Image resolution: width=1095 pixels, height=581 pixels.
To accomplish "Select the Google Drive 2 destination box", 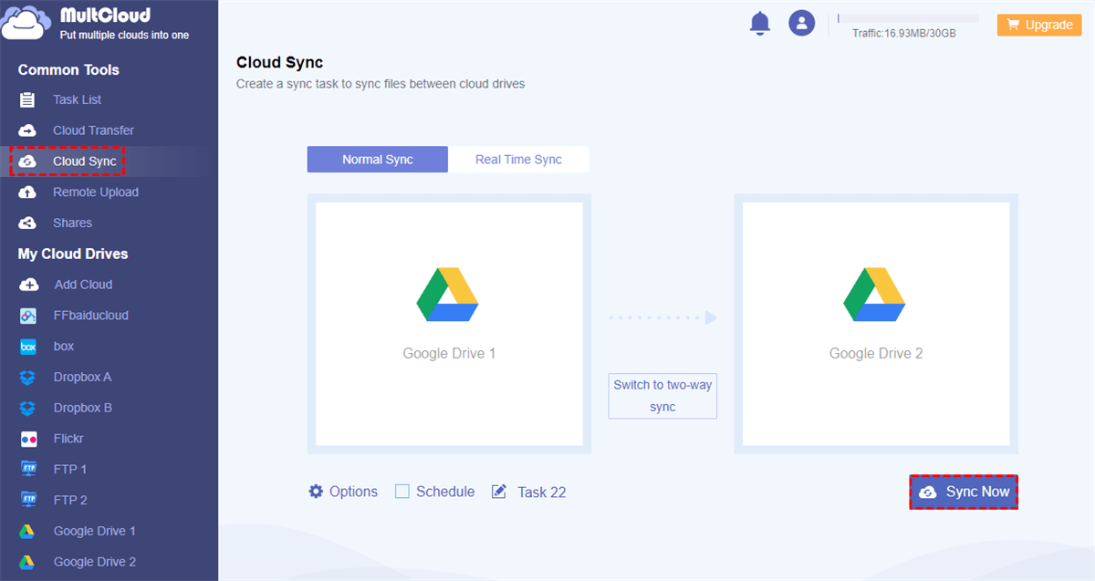I will pos(876,324).
